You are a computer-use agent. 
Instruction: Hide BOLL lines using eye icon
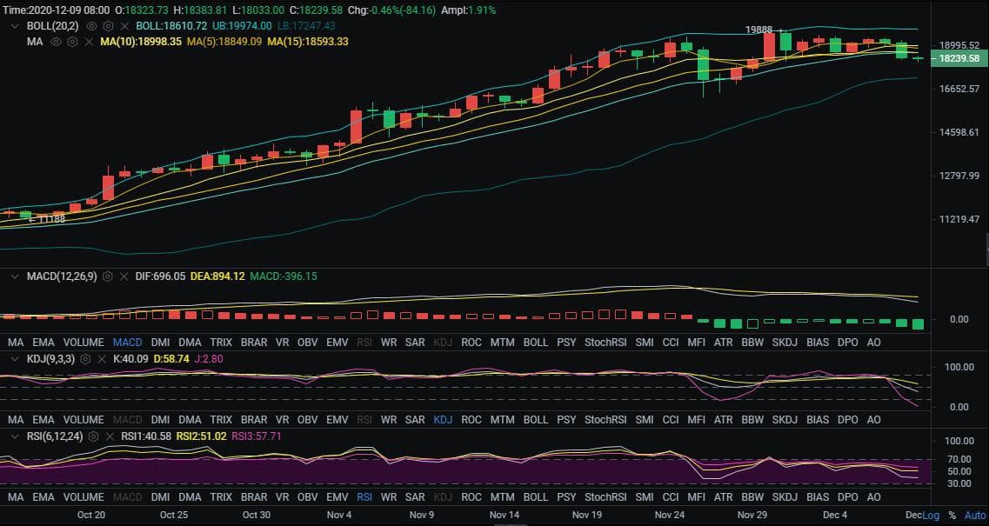click(x=91, y=26)
